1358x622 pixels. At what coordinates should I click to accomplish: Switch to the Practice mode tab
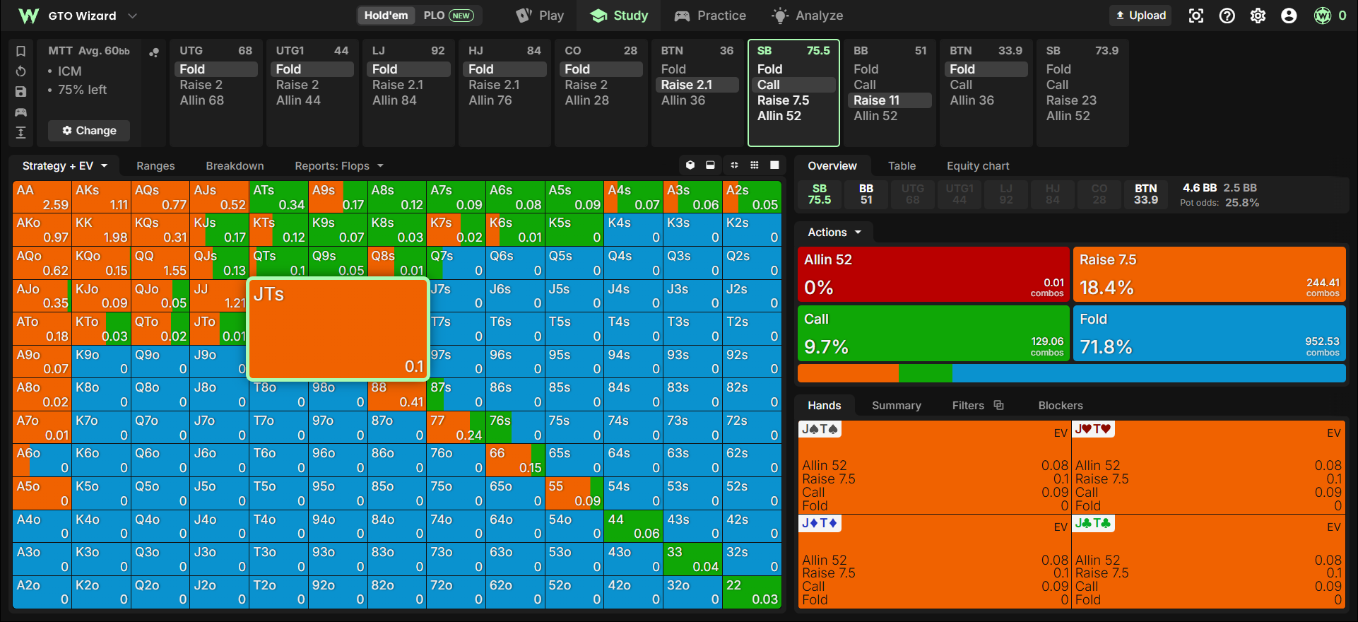[710, 16]
